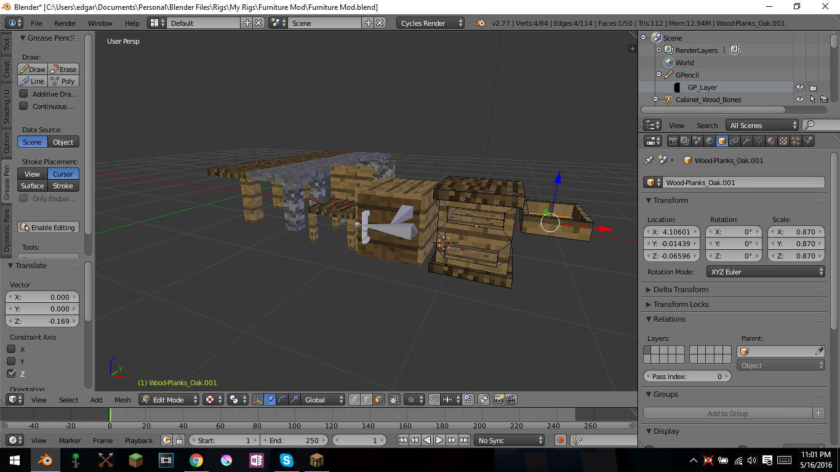Click the play animation button in timeline

439,440
